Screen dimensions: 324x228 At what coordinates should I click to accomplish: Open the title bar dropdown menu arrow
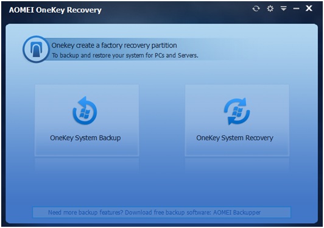[284, 9]
